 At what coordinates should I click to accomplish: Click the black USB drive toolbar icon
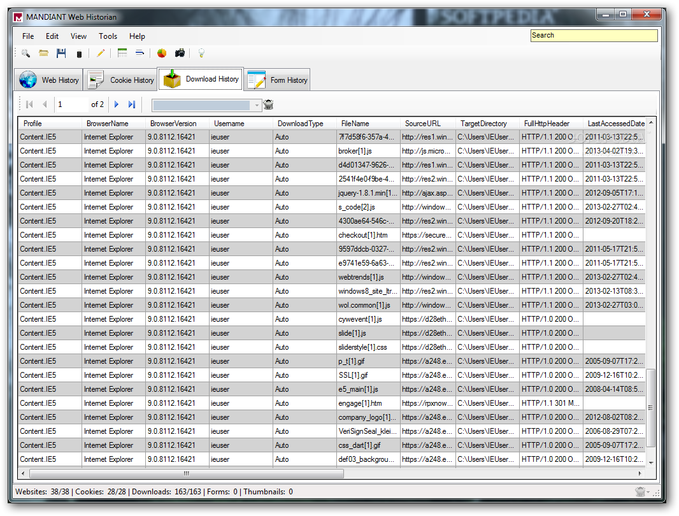click(x=79, y=54)
